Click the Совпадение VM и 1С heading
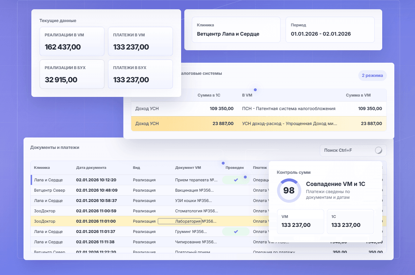The image size is (415, 275). pyautogui.click(x=335, y=184)
